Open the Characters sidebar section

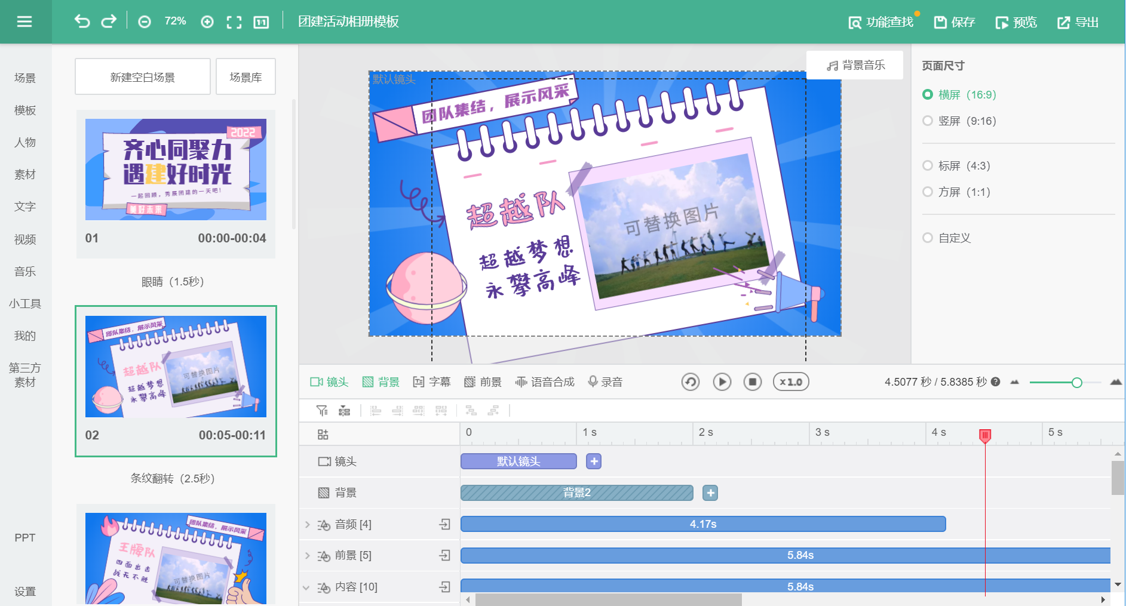[x=25, y=143]
